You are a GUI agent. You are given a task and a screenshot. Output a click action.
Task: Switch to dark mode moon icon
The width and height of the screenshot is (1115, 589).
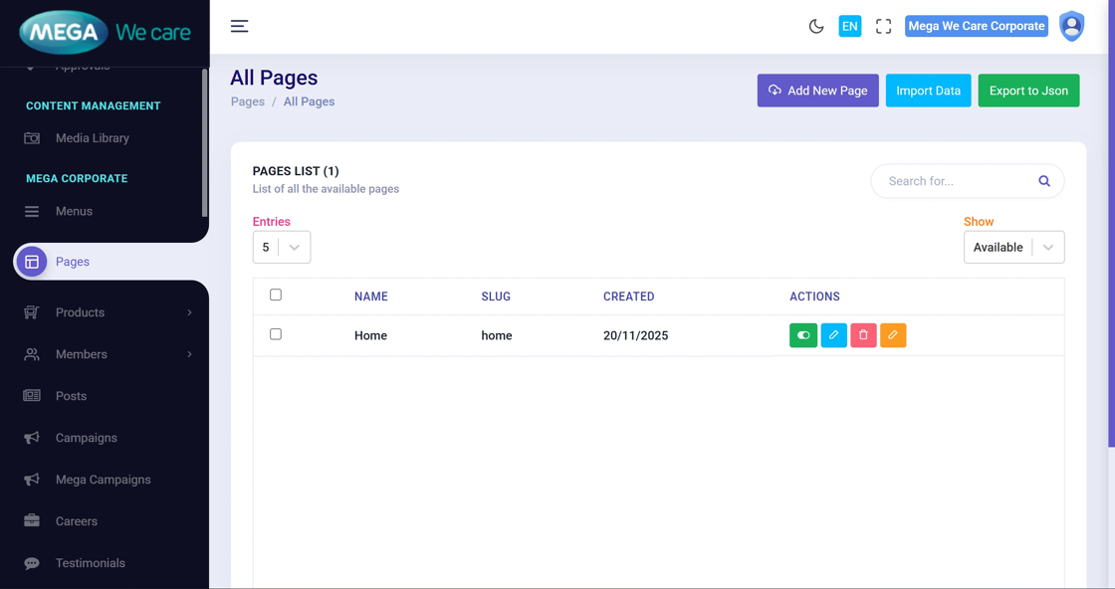[x=816, y=27]
